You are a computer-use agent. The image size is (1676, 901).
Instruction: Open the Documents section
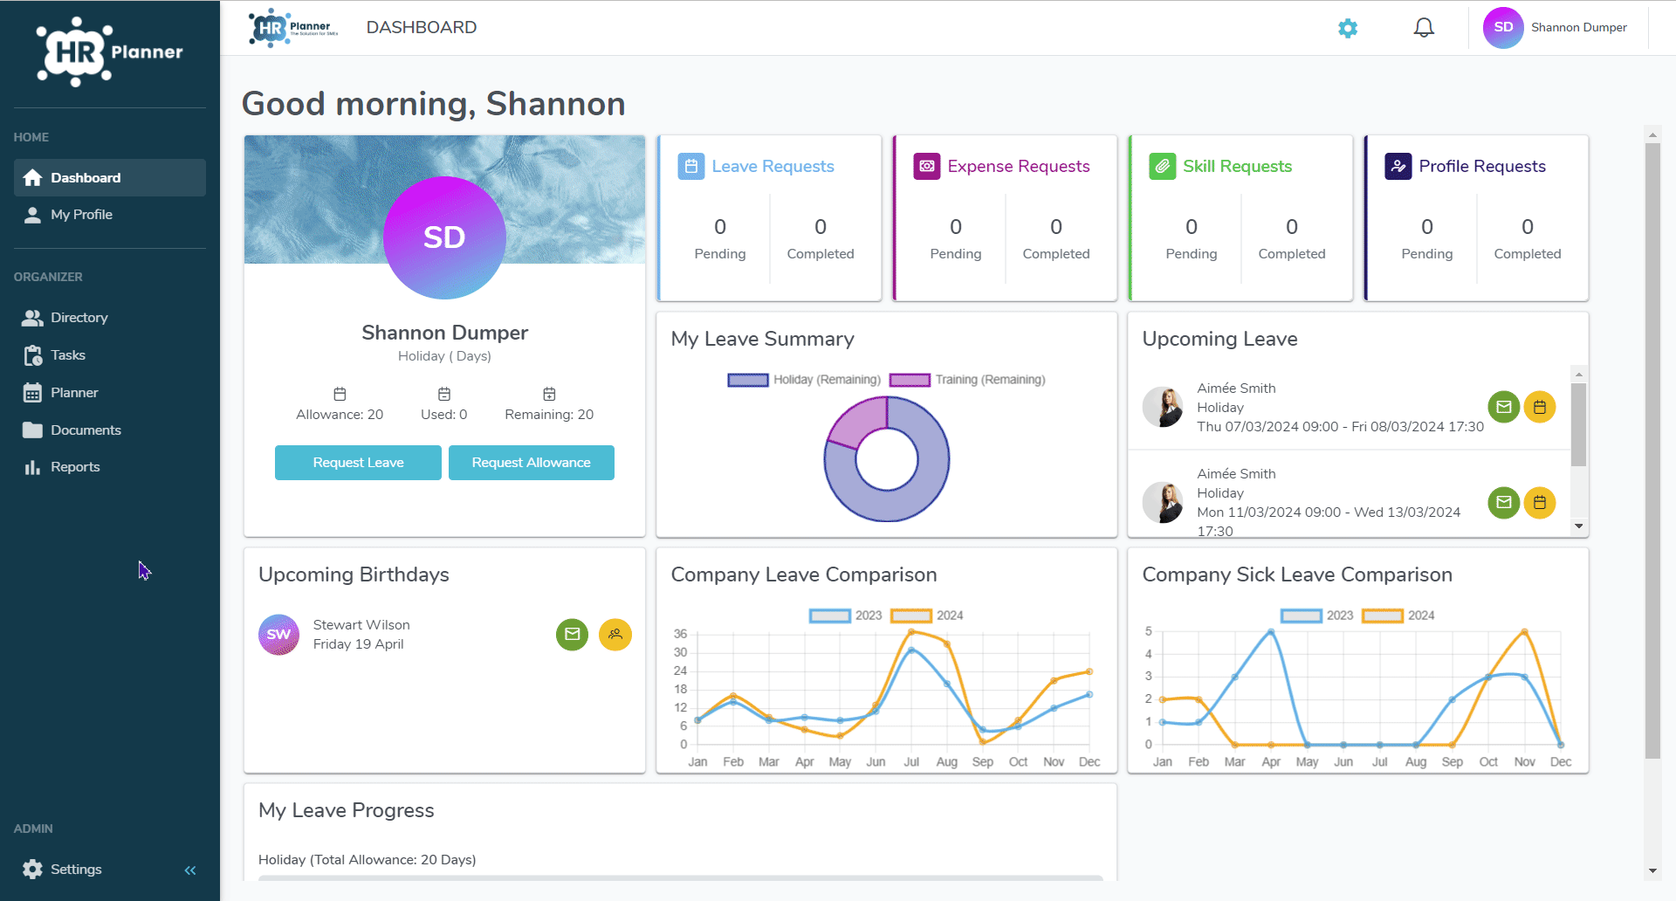[x=110, y=430]
